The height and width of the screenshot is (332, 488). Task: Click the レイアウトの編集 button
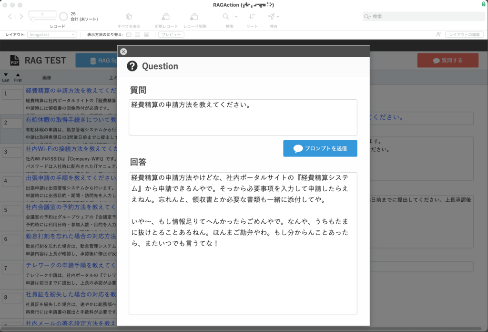(464, 34)
